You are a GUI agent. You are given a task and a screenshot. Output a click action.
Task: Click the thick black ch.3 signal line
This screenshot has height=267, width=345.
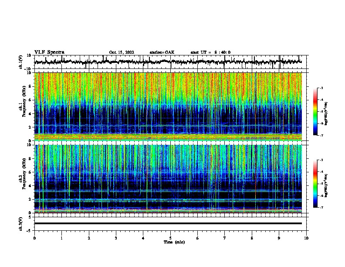click(168, 223)
